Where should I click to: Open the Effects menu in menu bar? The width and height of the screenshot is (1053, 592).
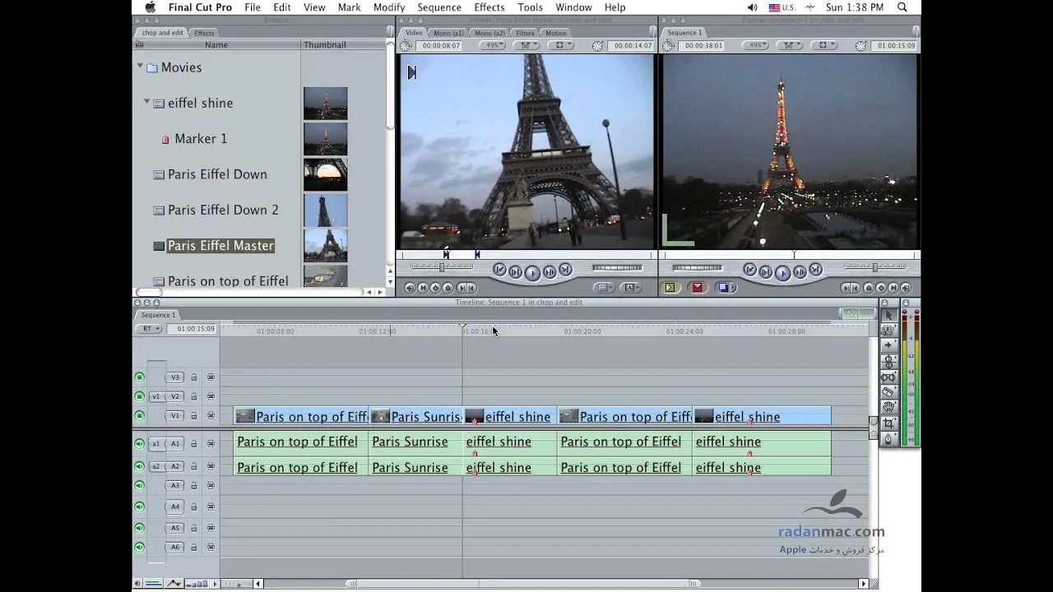[x=489, y=7]
